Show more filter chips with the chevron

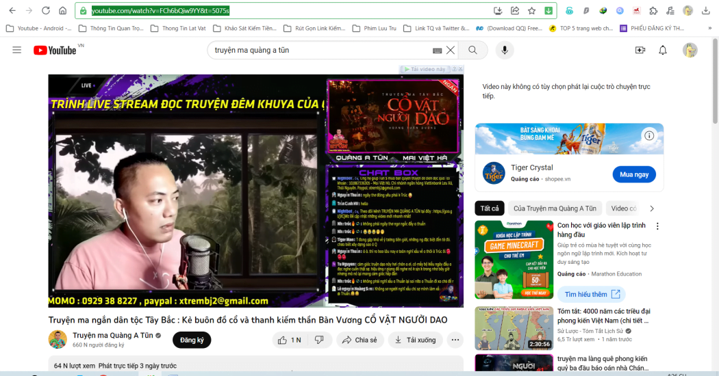652,209
